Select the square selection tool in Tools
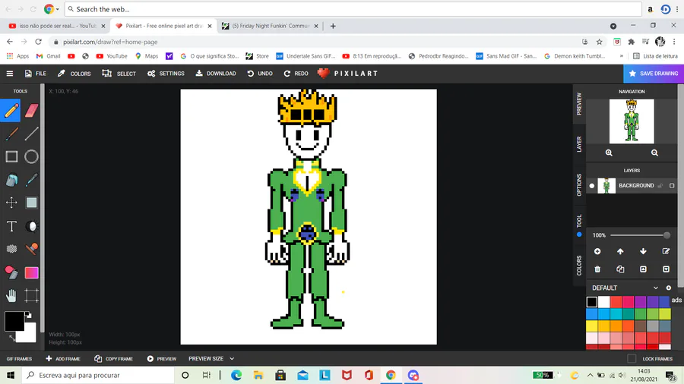Image resolution: width=684 pixels, height=384 pixels. (x=31, y=203)
